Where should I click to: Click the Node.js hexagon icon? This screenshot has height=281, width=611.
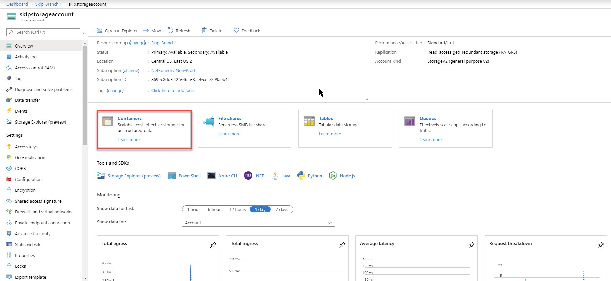333,175
